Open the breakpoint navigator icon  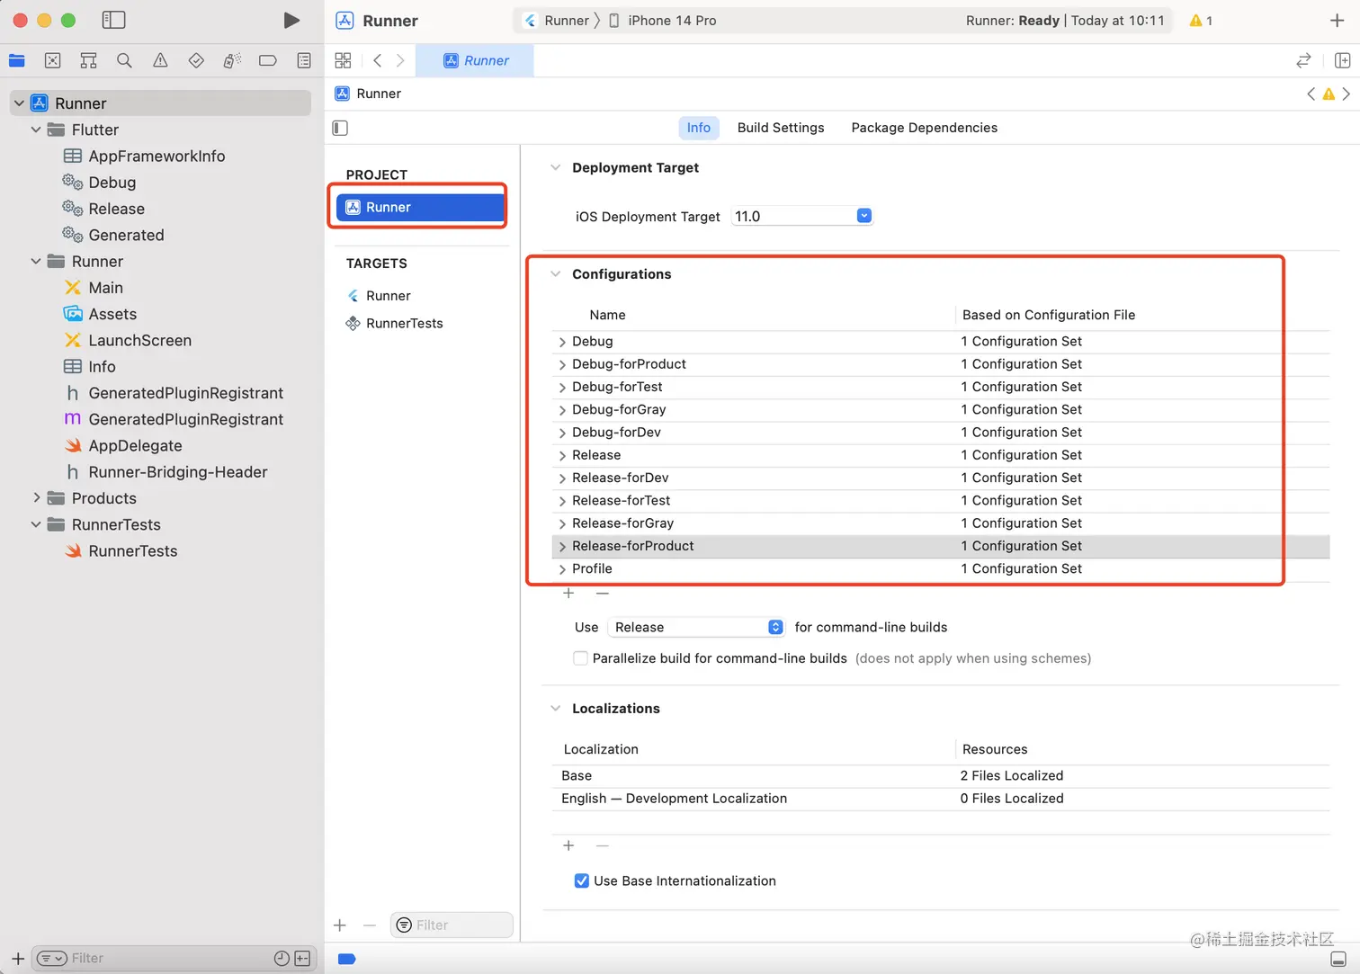point(268,60)
